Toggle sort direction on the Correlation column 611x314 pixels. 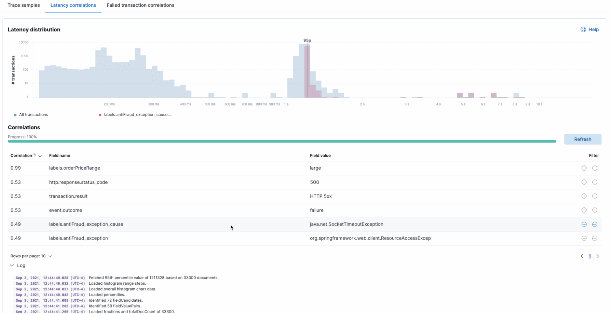tap(40, 155)
